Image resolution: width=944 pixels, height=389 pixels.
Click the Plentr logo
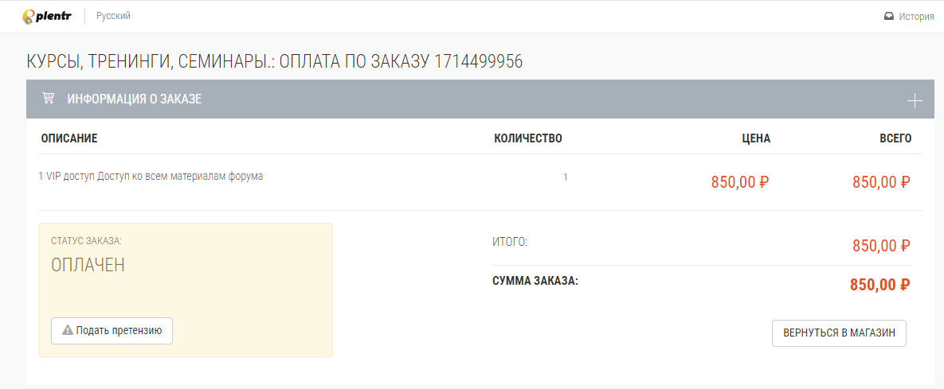click(x=47, y=16)
